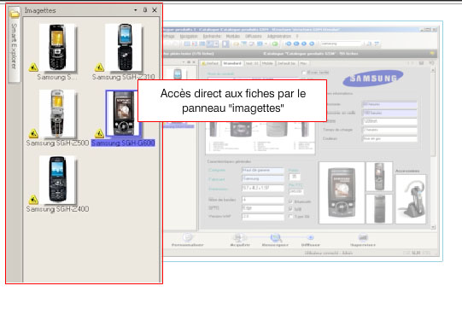Viewport: 462px width, 309px height.
Task: Click warning icon beside Samsung SGH-Z500
Action: 33,133
